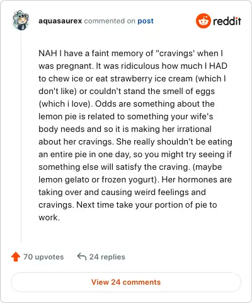The width and height of the screenshot is (252, 303).
Task: Click the final word "work." of comment
Action: [49, 217]
